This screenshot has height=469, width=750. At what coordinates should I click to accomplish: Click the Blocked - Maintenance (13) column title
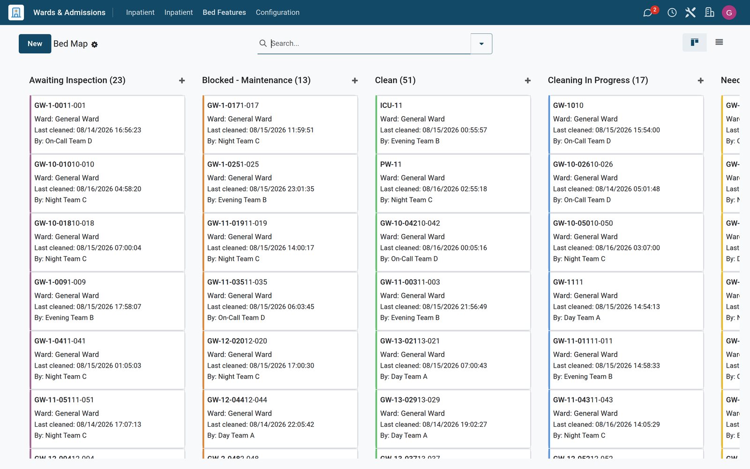pos(256,80)
